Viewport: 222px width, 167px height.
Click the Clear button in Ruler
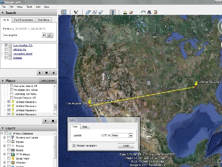pyautogui.click(x=126, y=146)
